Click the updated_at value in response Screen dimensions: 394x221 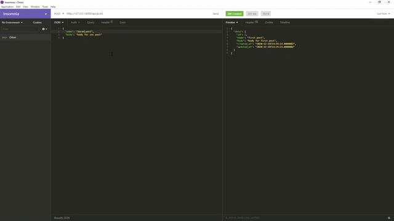[x=275, y=47]
